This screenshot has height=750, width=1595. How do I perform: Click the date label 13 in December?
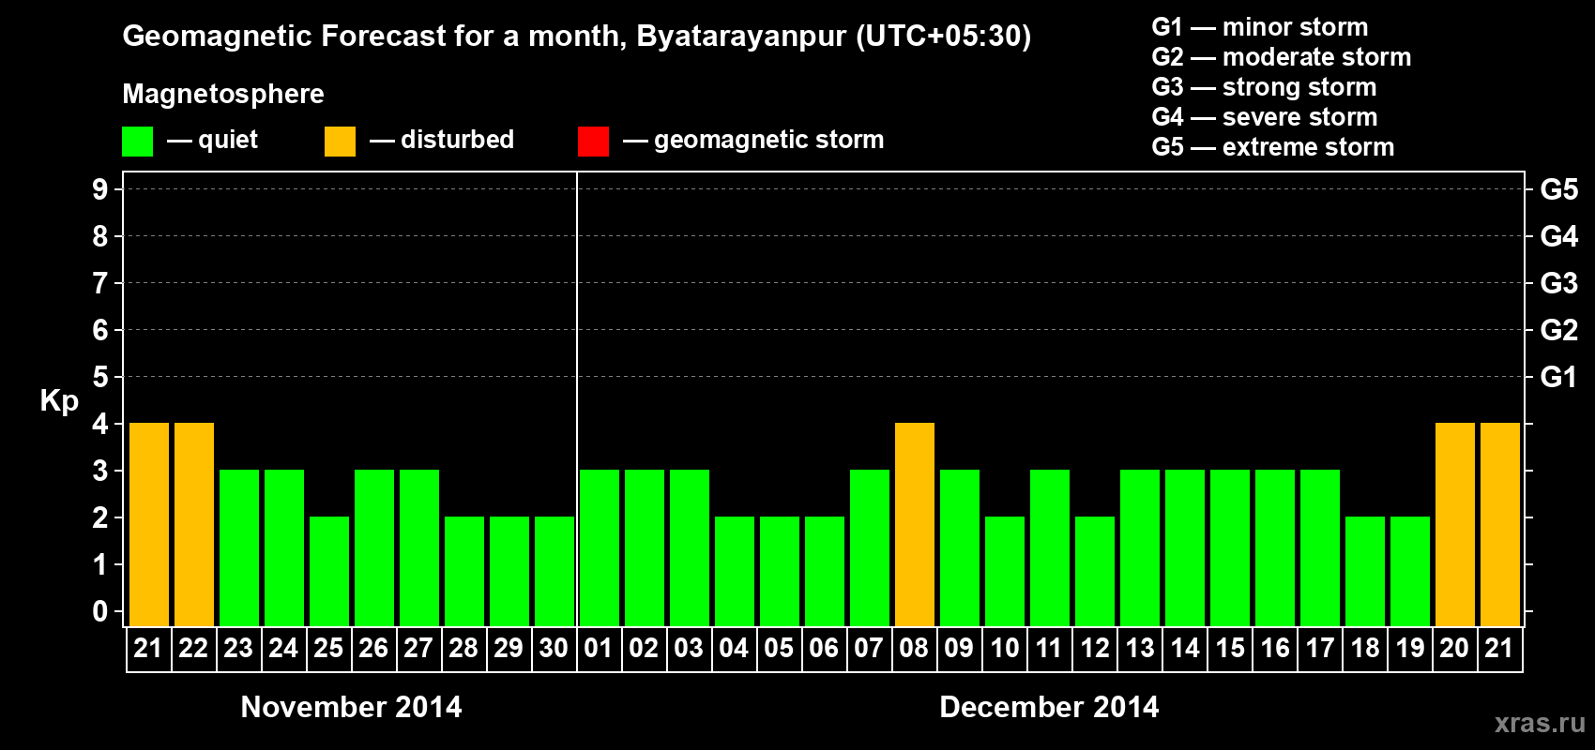tap(1140, 648)
